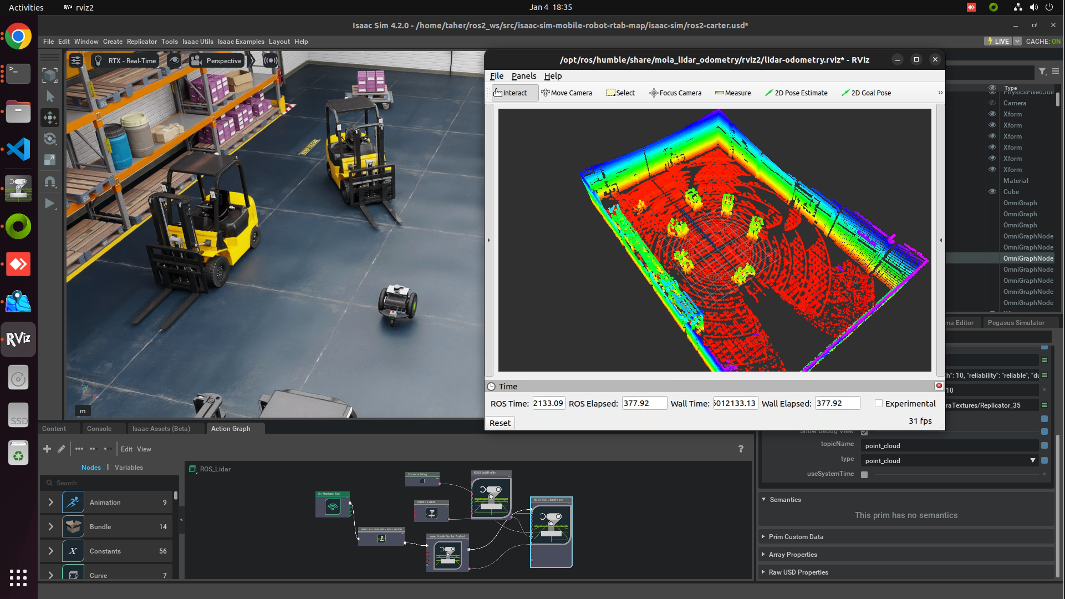Viewport: 1065px width, 599px height.
Task: Open the point_cloud type dropdown
Action: coord(1032,460)
